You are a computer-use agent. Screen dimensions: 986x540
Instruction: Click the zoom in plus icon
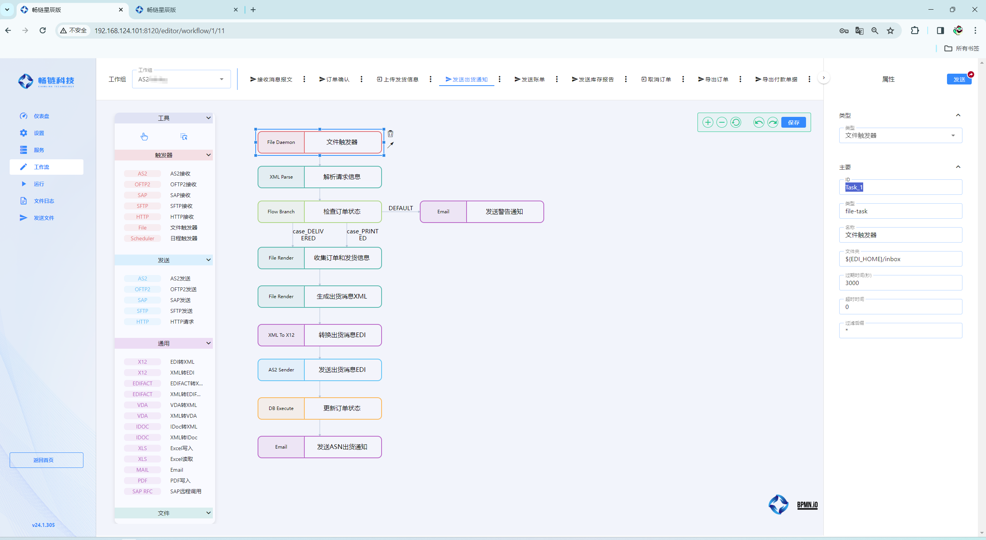[x=708, y=122]
